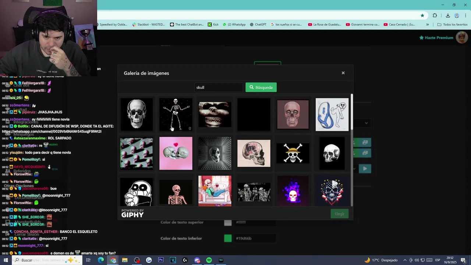Open Microsoft Edge from taskbar
Screen dimensions: 471x265
pos(100,260)
